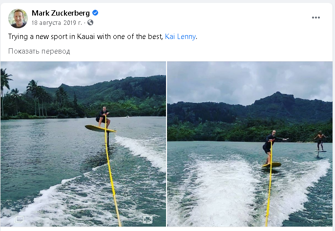
Task: Open the three-dot post options menu
Action: (x=316, y=18)
